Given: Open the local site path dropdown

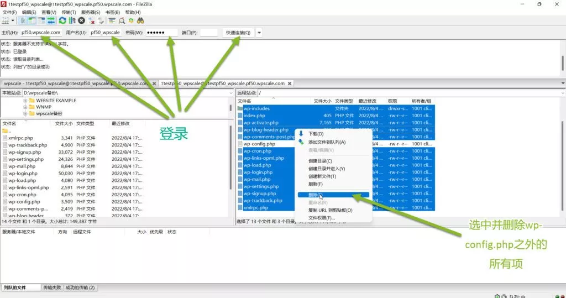Looking at the screenshot, I should tap(231, 93).
